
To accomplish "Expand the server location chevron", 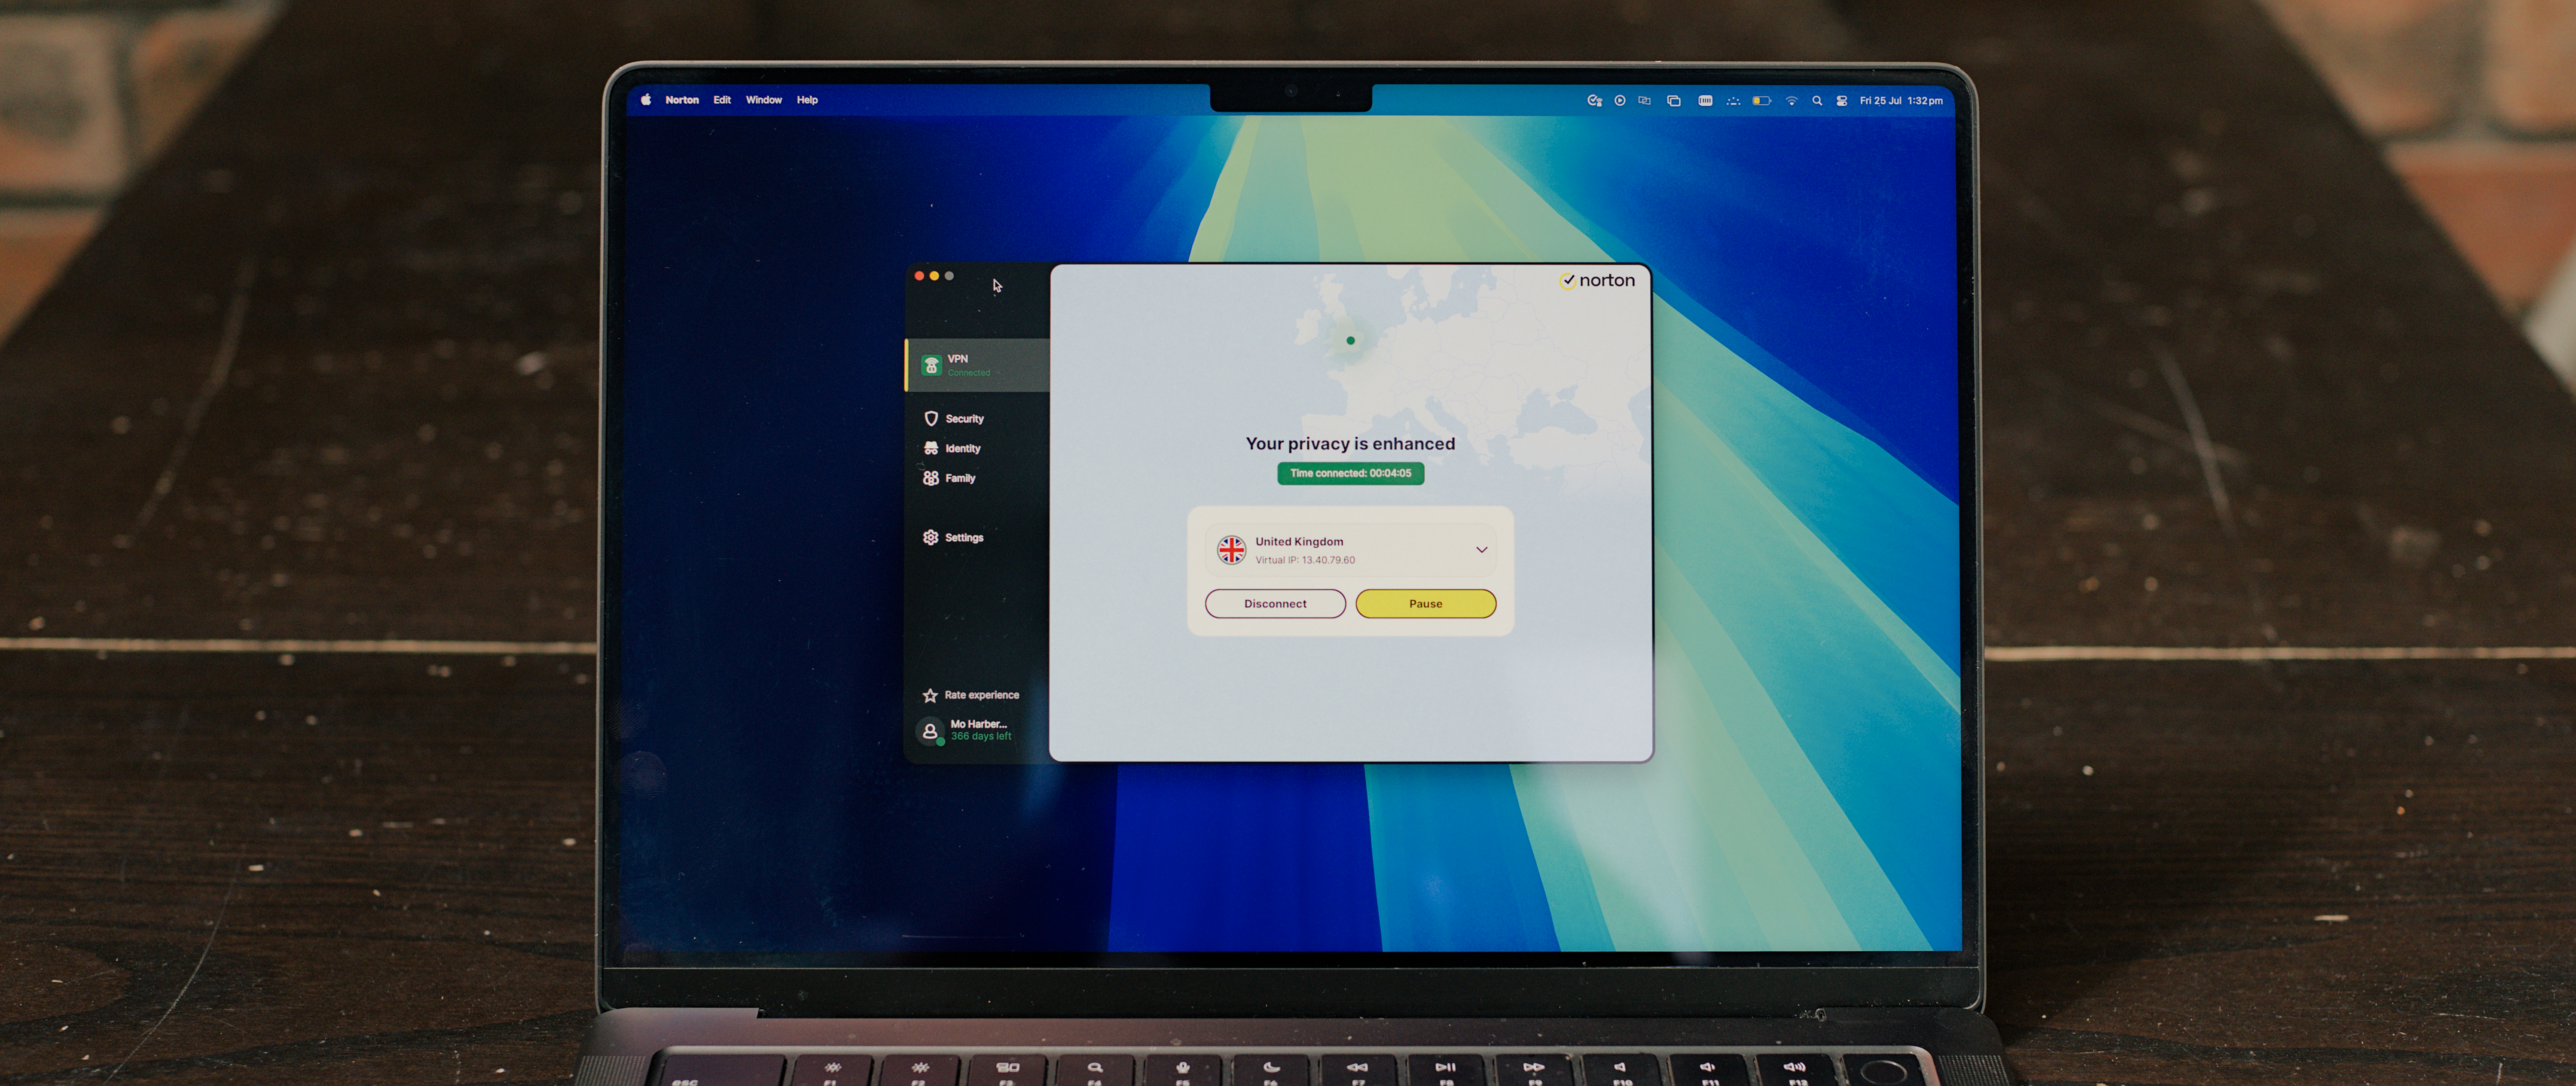I will tap(1481, 550).
